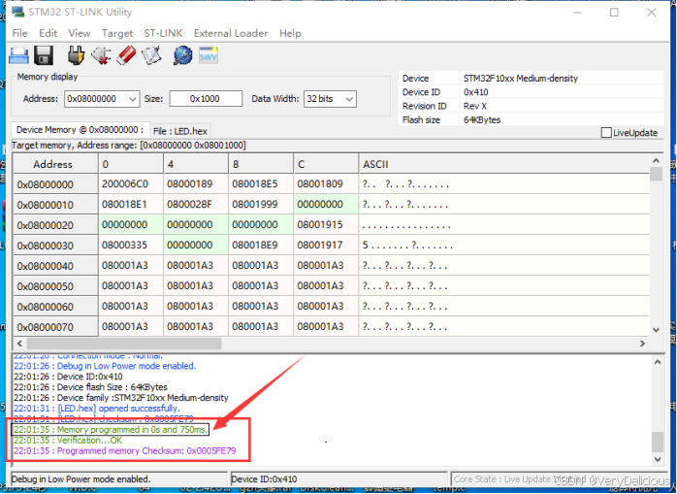677x494 pixels.
Task: Click status bar text Device ID:0x410
Action: [x=264, y=478]
